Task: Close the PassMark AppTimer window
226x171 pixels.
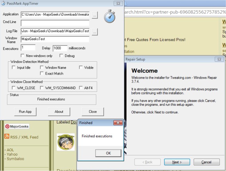Action: pos(118,3)
